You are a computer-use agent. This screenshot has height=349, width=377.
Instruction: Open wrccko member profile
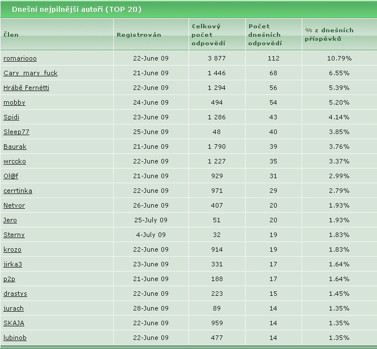[x=15, y=161]
